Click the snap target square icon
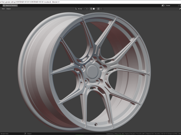The image size is (181, 135). point(94,9)
